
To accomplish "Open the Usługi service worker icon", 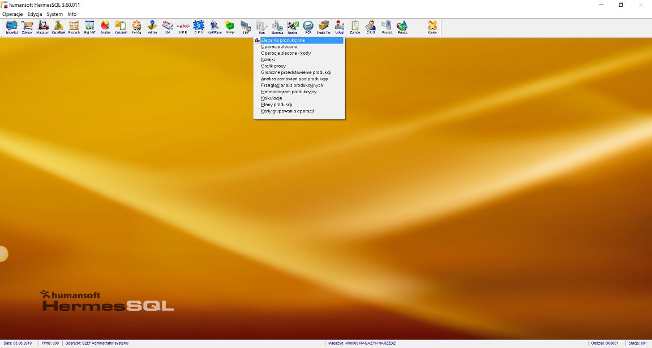I will click(x=340, y=28).
